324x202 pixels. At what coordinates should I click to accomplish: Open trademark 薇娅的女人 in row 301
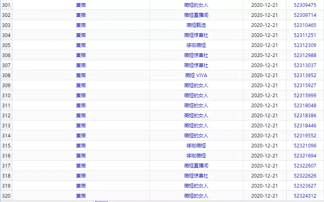(x=196, y=5)
